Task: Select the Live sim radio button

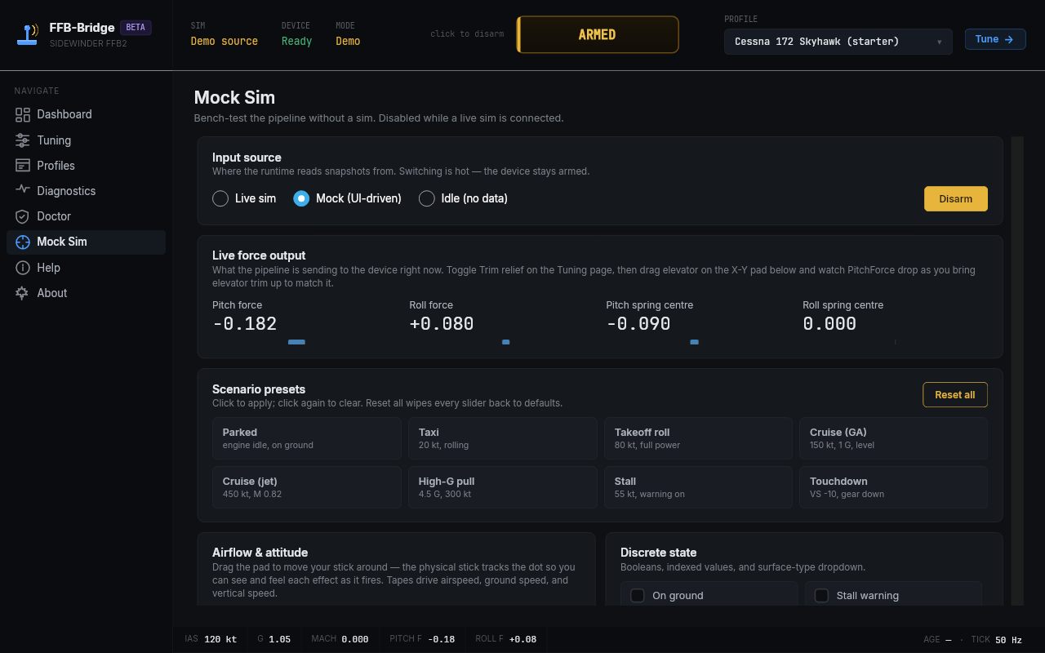Action: 220,198
